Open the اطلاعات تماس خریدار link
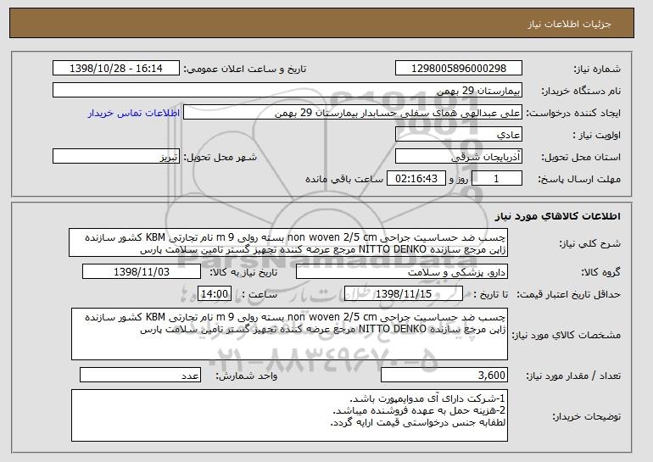653x462 pixels. [x=134, y=113]
